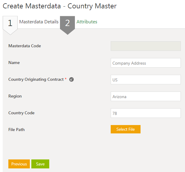Click the Country Code field showing 78
Image resolution: width=185 pixels, height=172 pixels.
click(146, 113)
